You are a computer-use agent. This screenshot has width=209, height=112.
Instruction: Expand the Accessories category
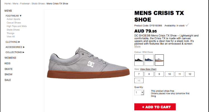click(15, 47)
